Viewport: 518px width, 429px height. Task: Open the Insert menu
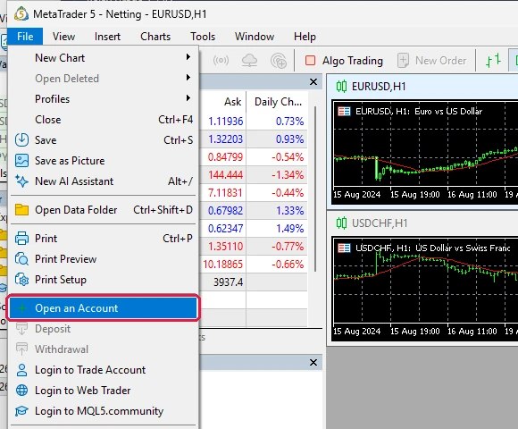click(x=107, y=37)
